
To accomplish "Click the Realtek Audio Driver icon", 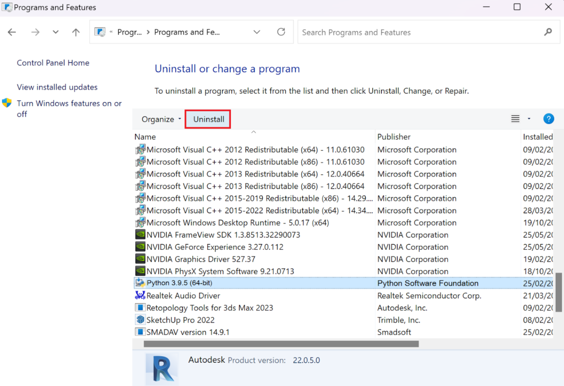I will pyautogui.click(x=140, y=295).
